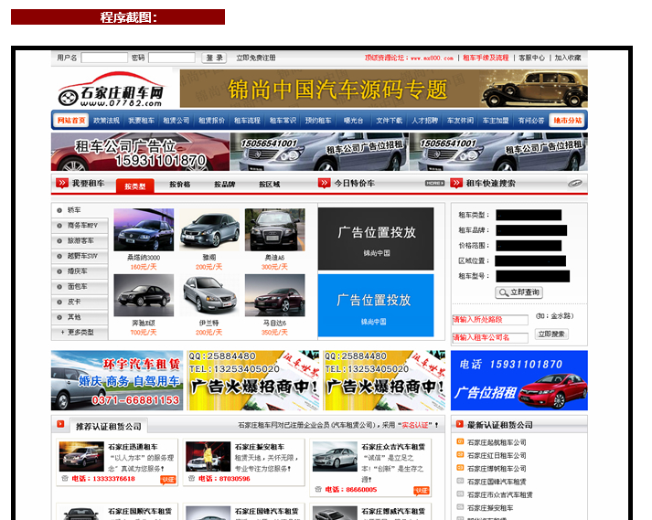
Task: Click the 环宇汽车租赁 advertisement banner
Action: pos(117,380)
